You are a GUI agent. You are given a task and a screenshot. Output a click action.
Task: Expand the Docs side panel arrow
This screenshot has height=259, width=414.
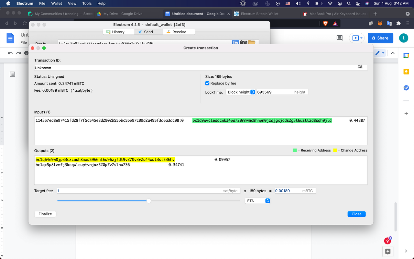(406, 251)
